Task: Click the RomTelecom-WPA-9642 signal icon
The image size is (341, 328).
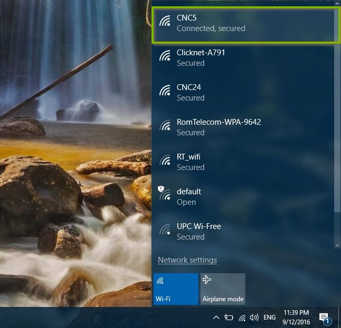Action: 165,125
